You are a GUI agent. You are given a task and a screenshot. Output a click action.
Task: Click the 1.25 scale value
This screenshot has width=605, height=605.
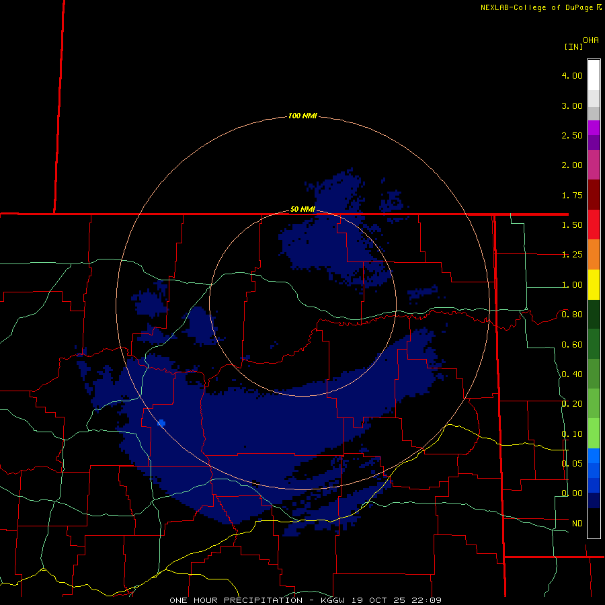coord(572,255)
